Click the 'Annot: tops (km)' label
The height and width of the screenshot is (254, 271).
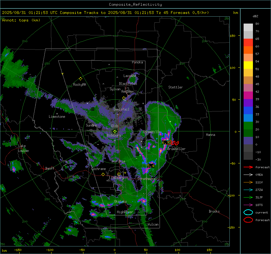coord(21,20)
